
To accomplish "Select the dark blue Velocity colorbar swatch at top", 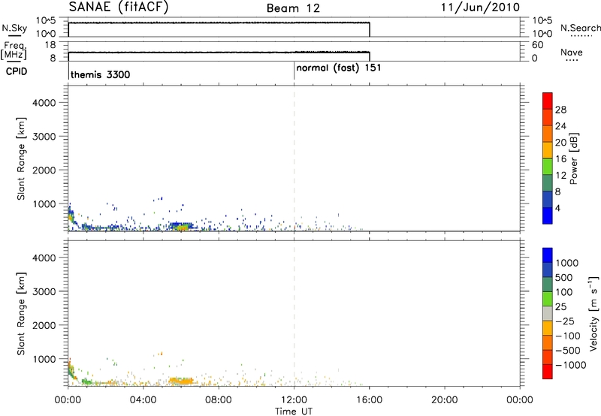I will [x=547, y=256].
